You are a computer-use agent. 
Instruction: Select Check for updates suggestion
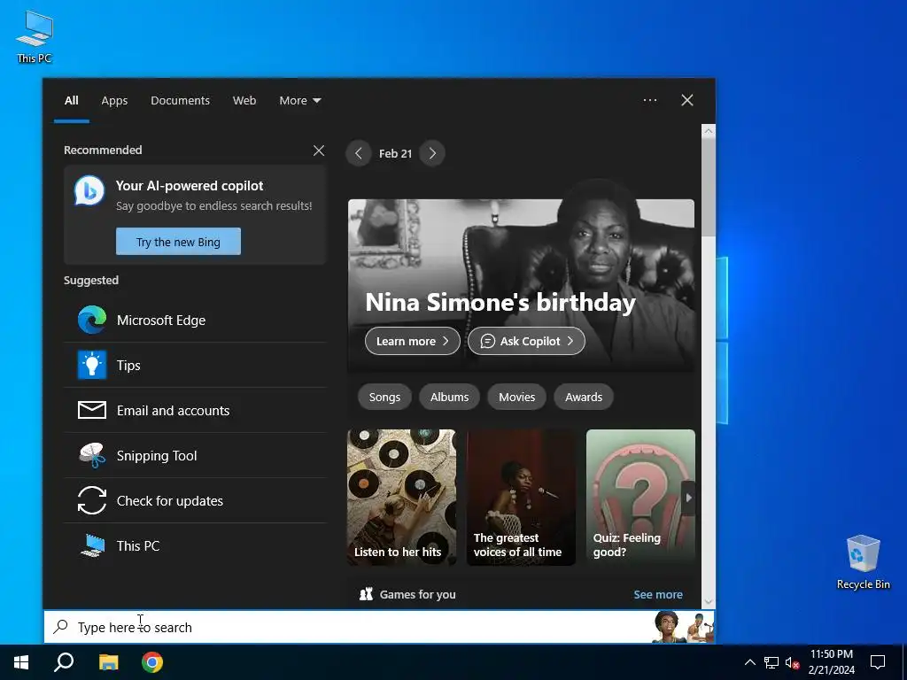coord(196,500)
